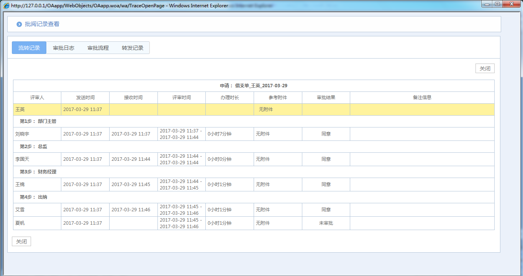The image size is (523, 276).
Task: Minimize the Internet Explorer window
Action: (487, 4)
